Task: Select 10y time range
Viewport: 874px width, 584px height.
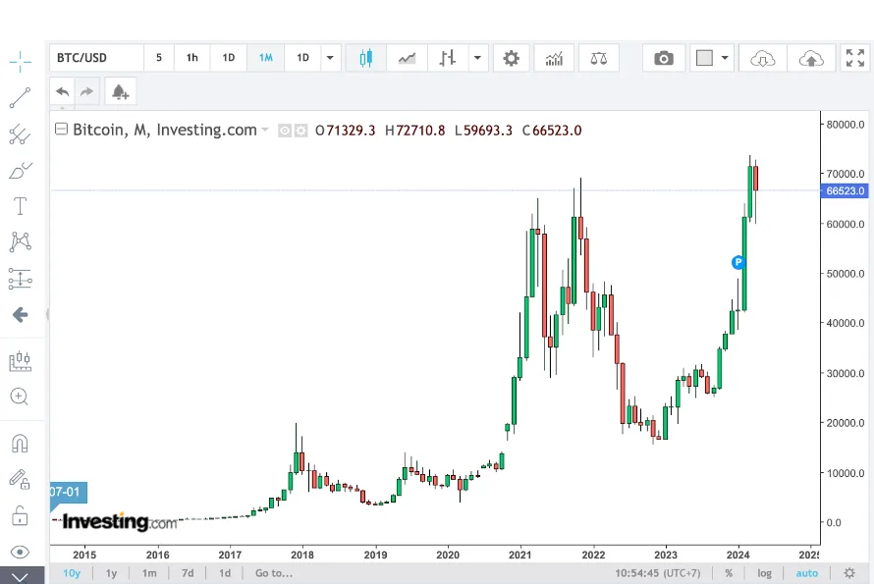Action: pos(72,573)
